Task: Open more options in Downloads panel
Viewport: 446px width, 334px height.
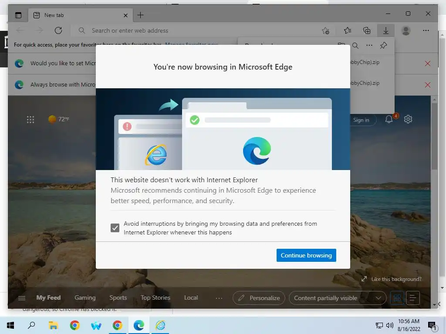Action: click(369, 45)
